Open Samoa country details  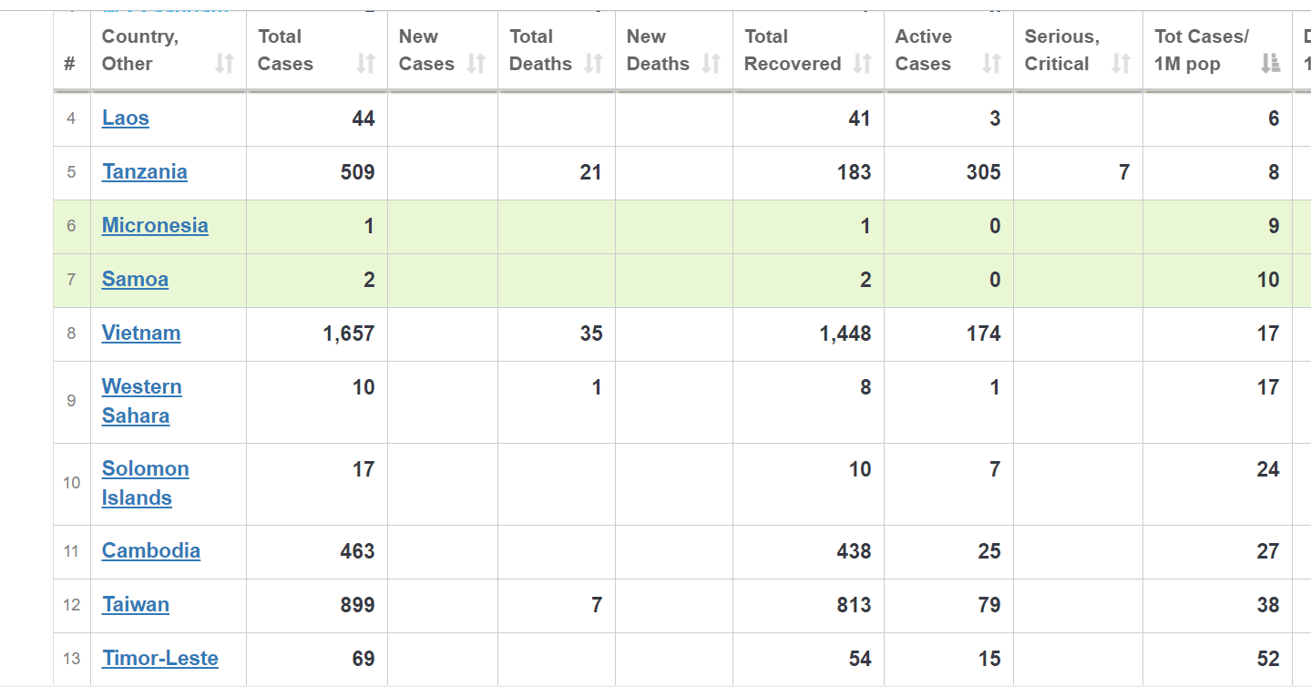point(135,280)
